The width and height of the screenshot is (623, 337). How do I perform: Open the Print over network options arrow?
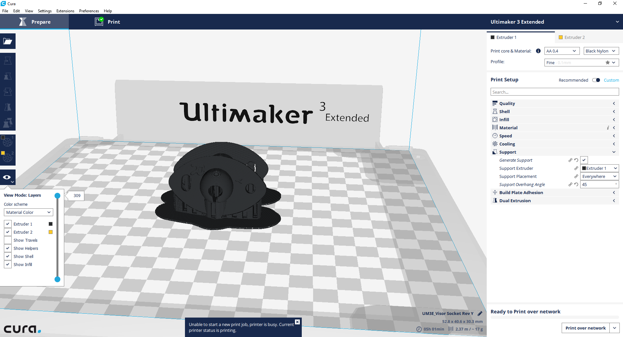pos(615,328)
